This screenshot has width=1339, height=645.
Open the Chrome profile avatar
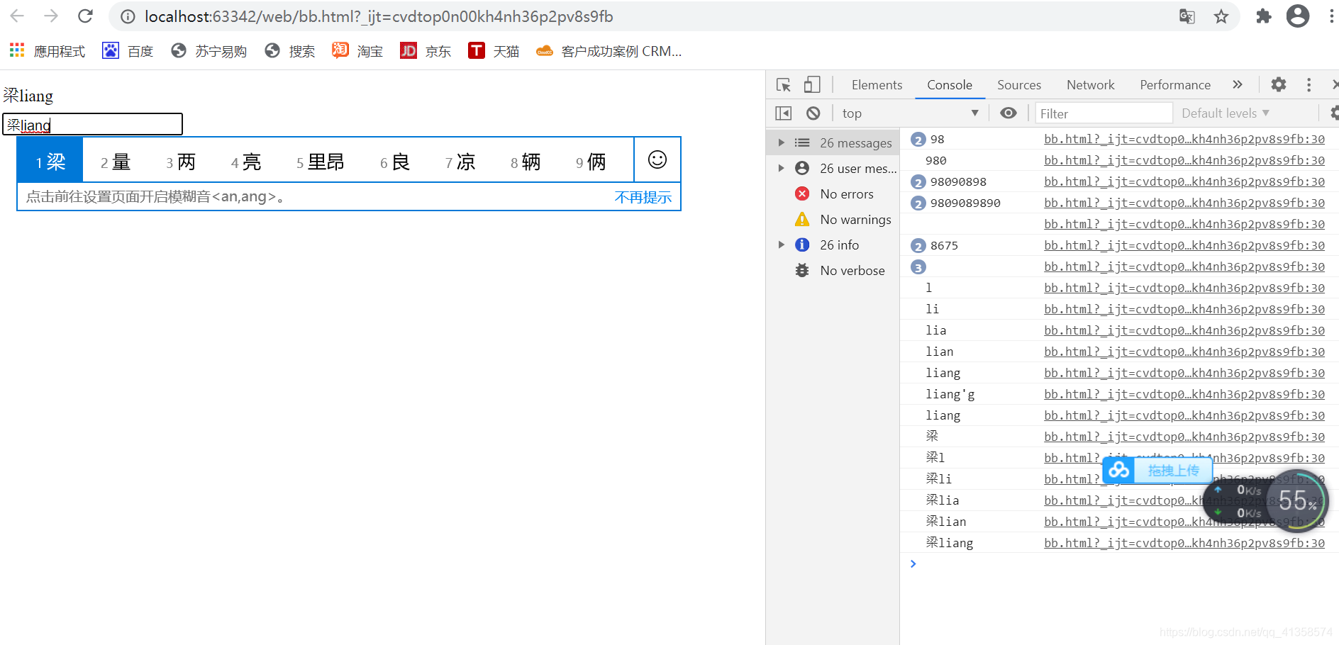point(1298,16)
